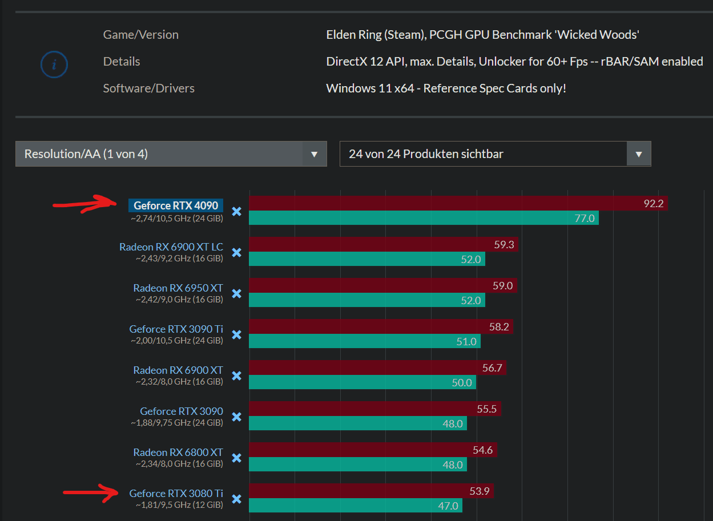
Task: Click the Details label
Action: (121, 62)
